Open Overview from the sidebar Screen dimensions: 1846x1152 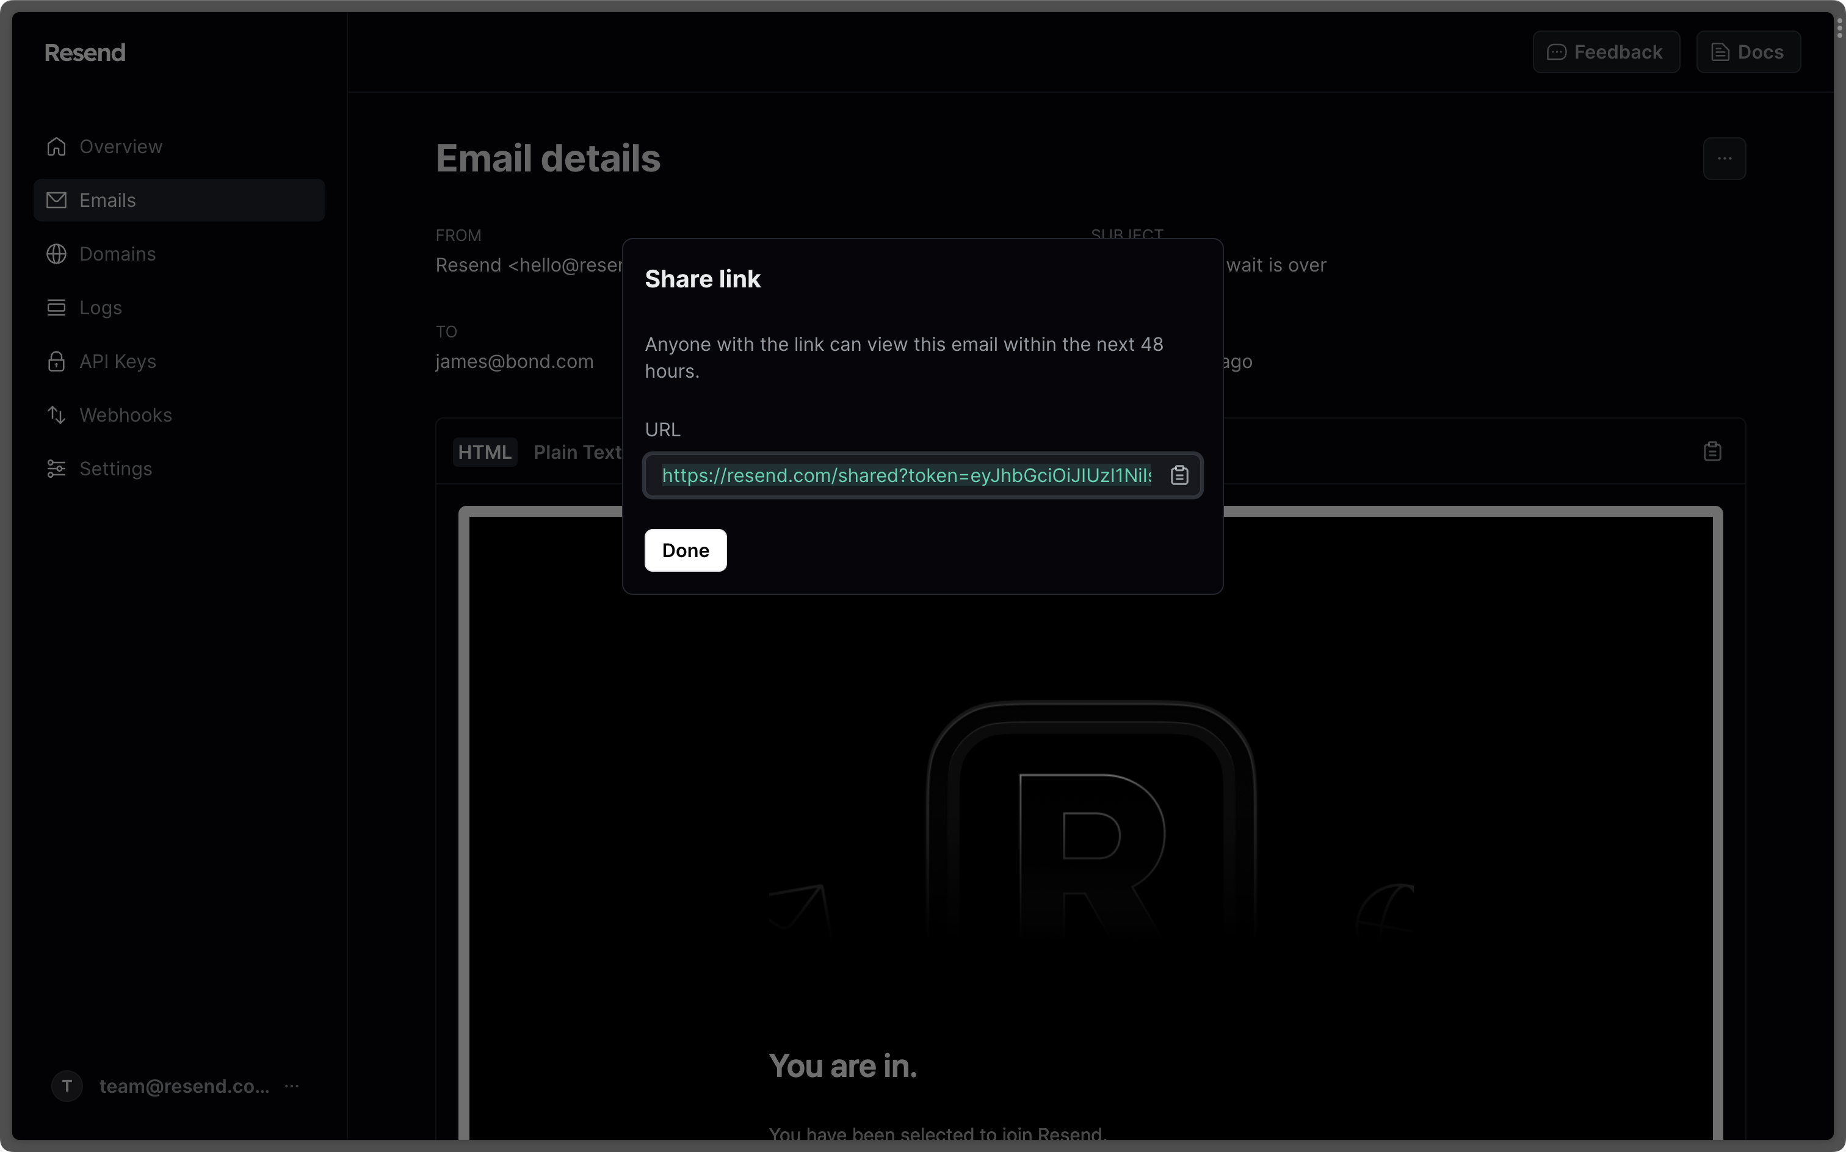coord(179,146)
